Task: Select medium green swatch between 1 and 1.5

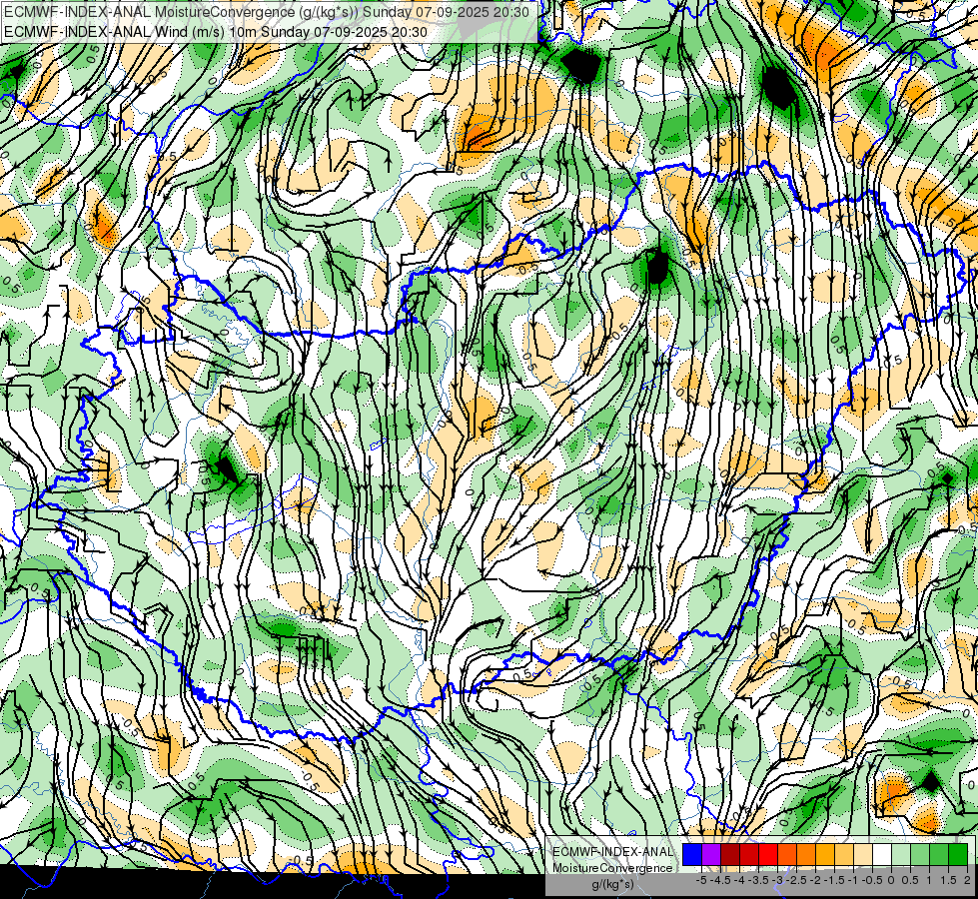Action: pyautogui.click(x=939, y=854)
